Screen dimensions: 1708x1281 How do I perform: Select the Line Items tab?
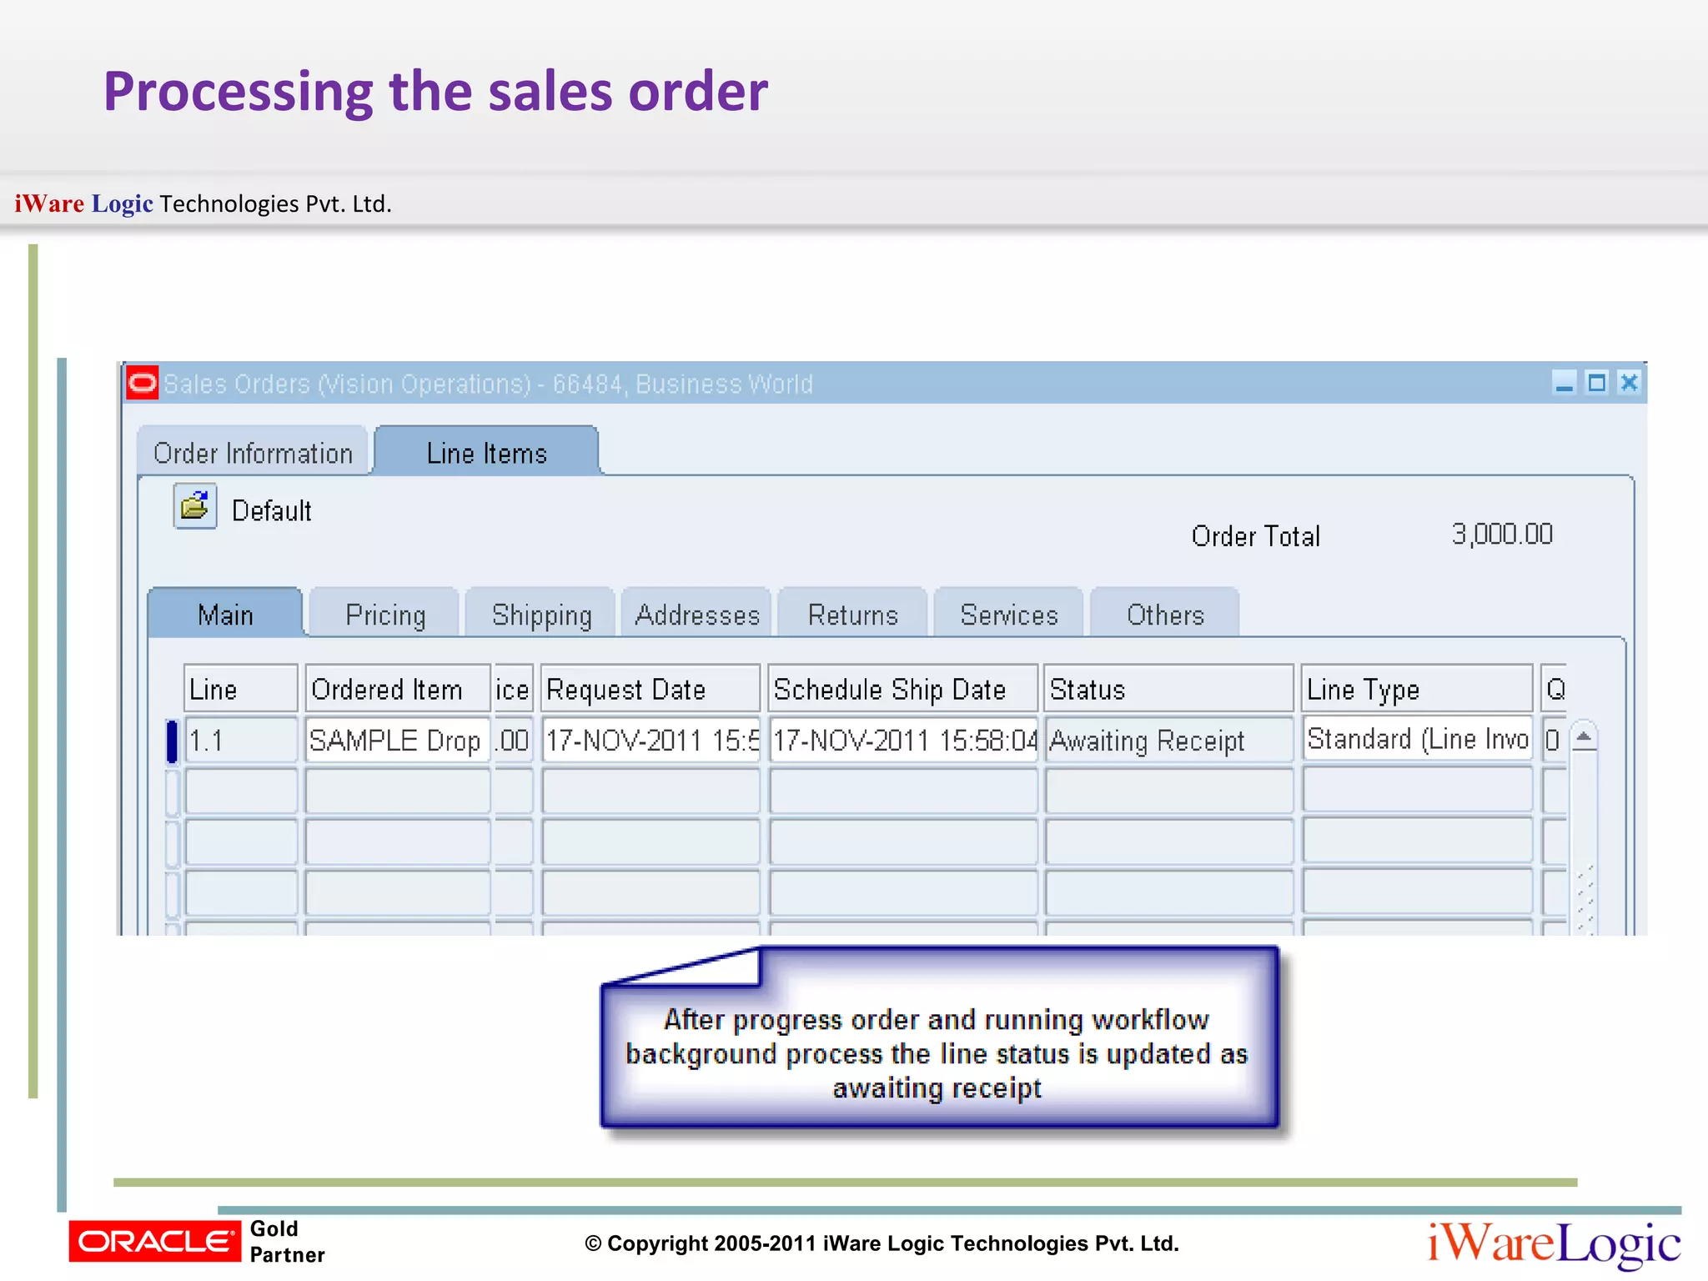click(x=487, y=452)
